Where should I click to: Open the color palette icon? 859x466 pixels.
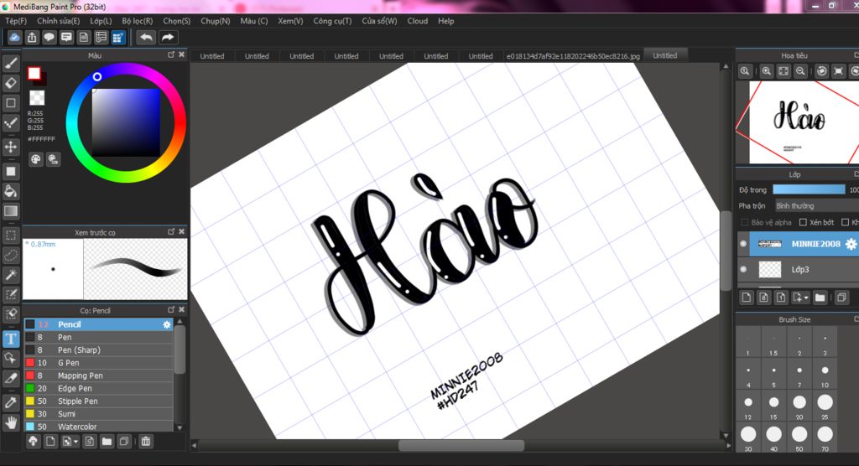click(35, 159)
